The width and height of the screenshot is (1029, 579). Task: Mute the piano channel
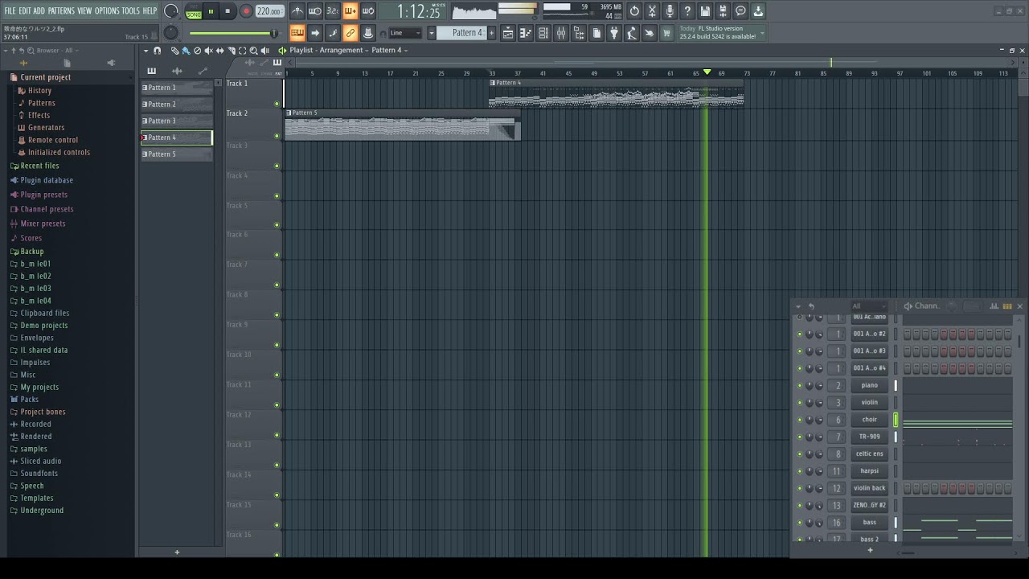pyautogui.click(x=799, y=386)
